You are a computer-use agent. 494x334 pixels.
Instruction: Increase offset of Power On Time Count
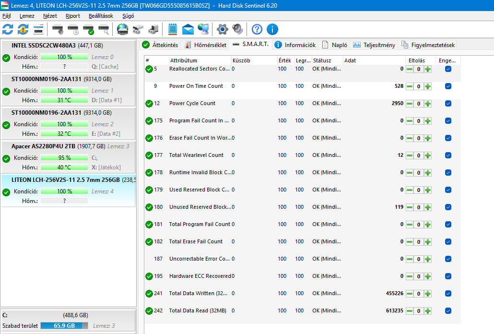(427, 86)
